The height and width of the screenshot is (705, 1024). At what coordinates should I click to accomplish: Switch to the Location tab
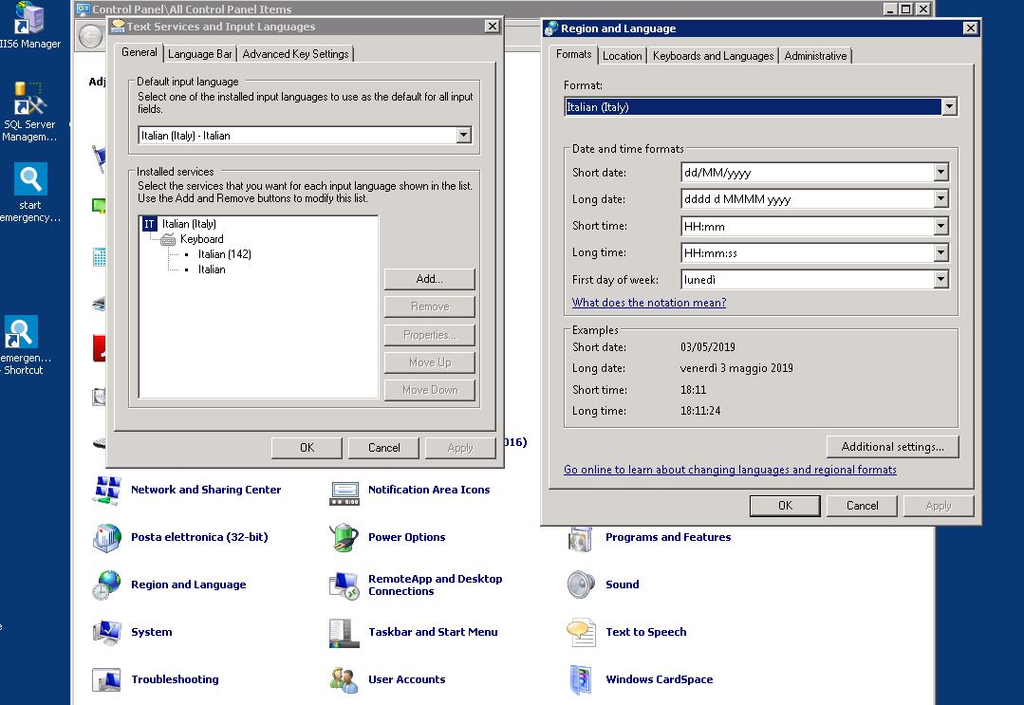tap(622, 56)
